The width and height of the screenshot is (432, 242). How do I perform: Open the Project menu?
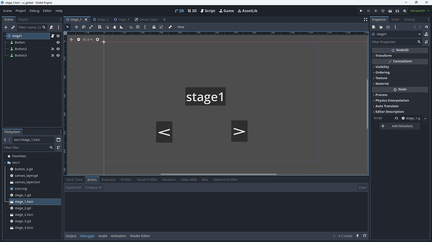click(x=20, y=11)
